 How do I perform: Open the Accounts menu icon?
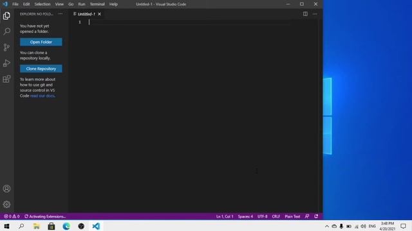point(6,189)
